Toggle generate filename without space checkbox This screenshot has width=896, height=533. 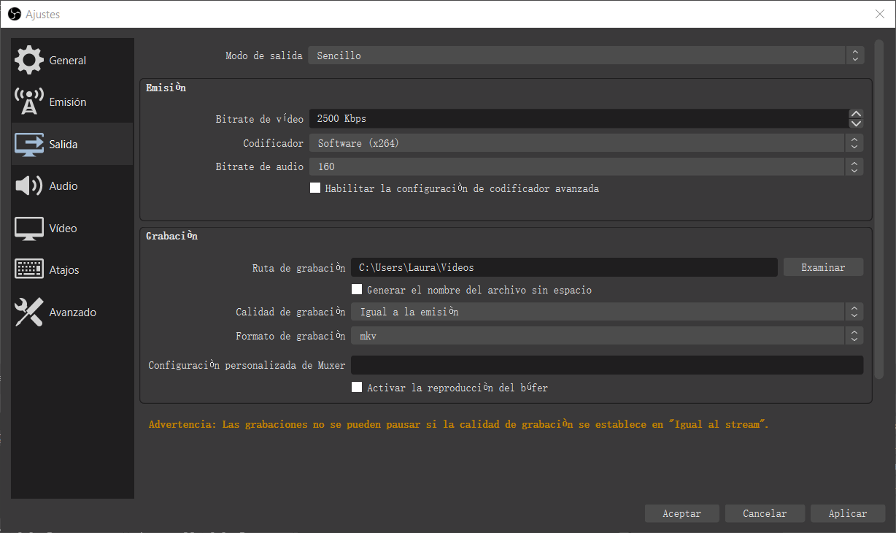click(357, 289)
